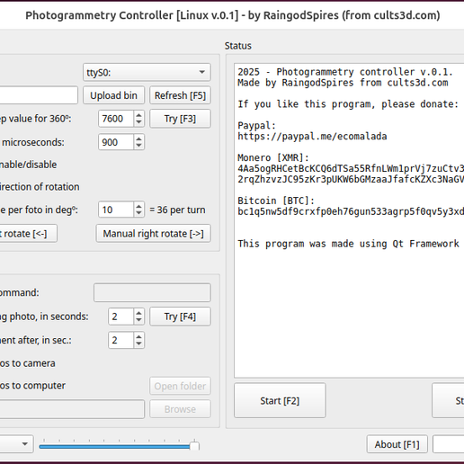Click the Try [F4] button
Viewport: 464px width, 464px height.
coord(180,317)
